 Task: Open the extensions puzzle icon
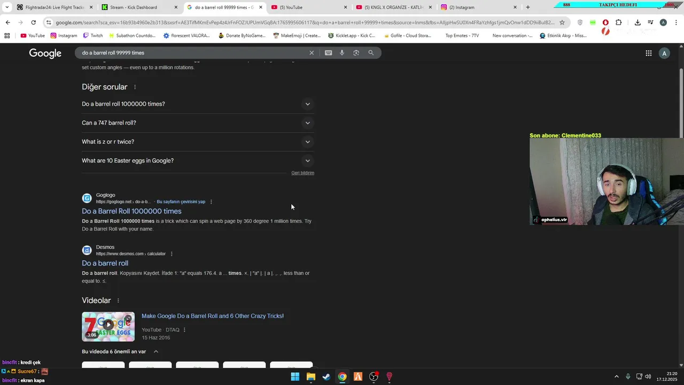(619, 22)
